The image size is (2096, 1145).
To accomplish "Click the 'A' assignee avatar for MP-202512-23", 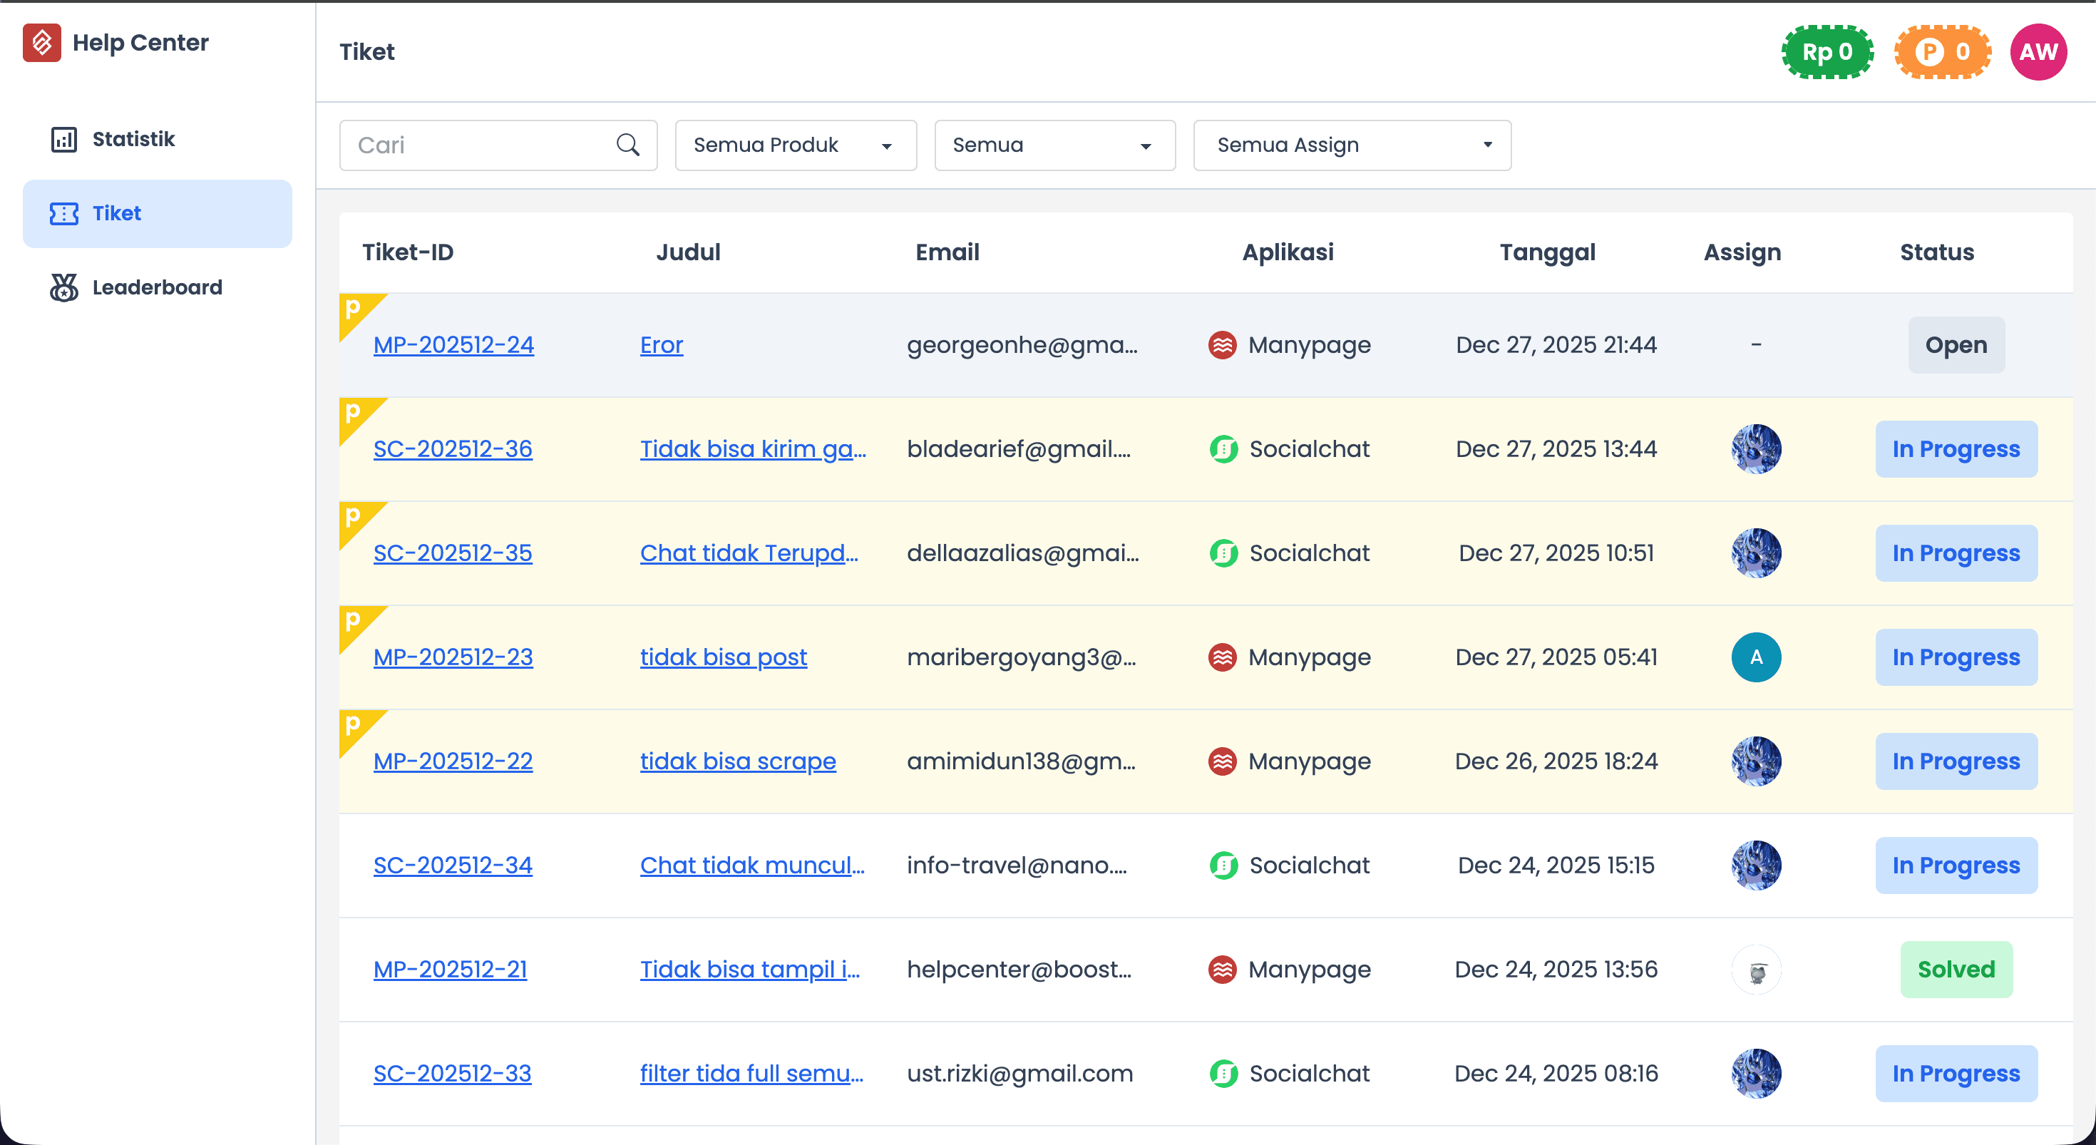I will 1756,657.
